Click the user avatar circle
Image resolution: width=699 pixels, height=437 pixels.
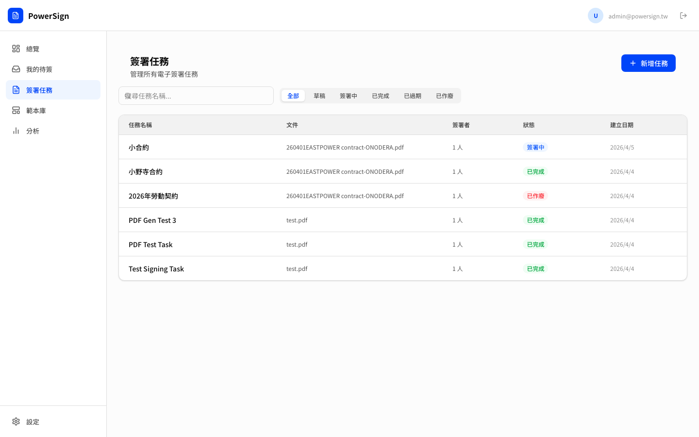[x=595, y=16]
